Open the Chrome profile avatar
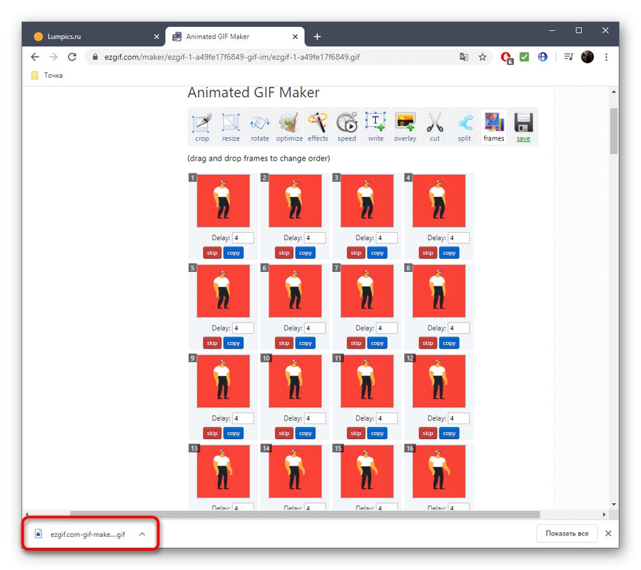641x570 pixels. [x=587, y=57]
